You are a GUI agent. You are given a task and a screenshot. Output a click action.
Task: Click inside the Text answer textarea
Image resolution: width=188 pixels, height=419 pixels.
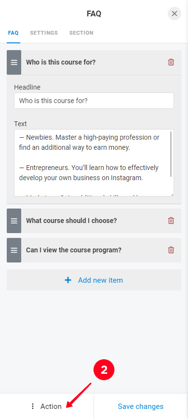[92, 163]
